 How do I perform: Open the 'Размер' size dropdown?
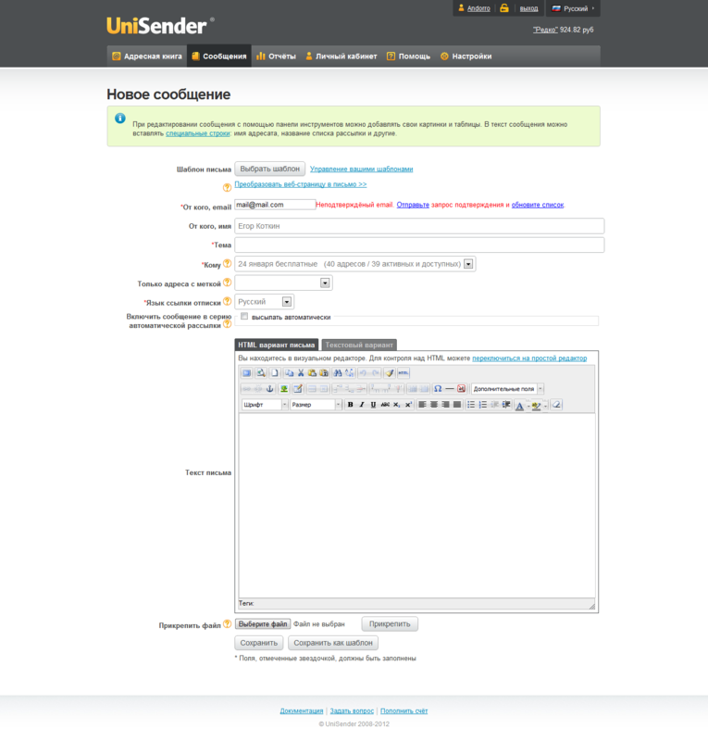316,405
